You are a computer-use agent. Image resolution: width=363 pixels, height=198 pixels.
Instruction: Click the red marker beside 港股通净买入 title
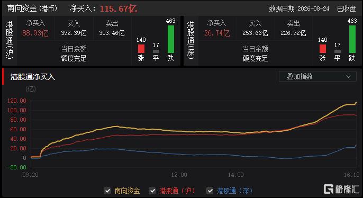(x=3, y=76)
